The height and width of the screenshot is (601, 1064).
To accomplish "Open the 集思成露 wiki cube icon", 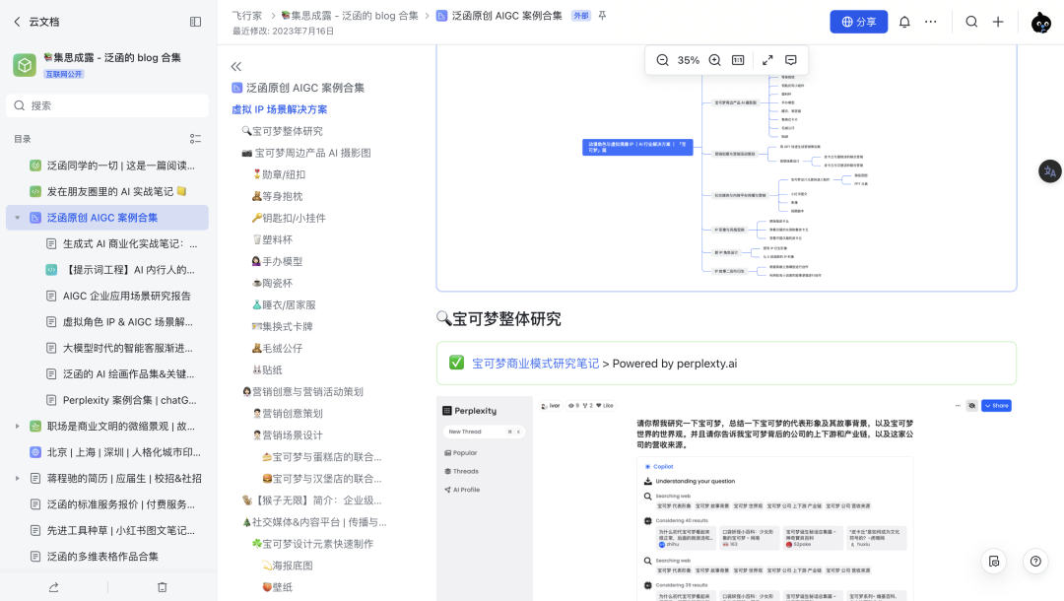I will (x=25, y=65).
